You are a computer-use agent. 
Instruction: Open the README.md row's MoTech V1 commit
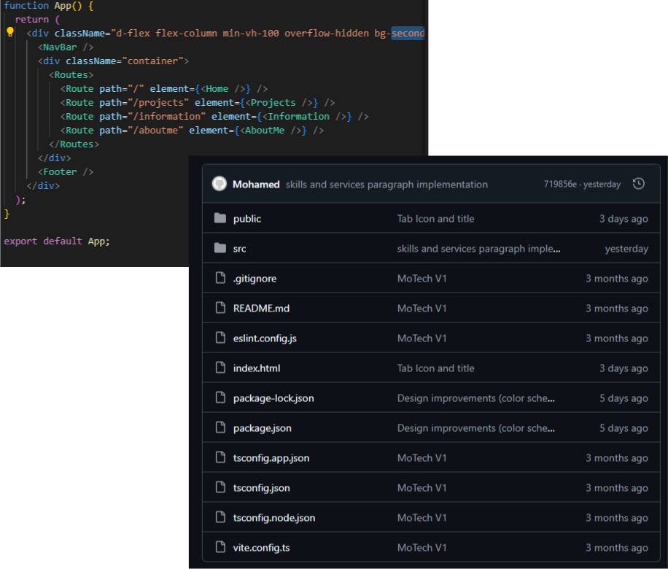422,308
